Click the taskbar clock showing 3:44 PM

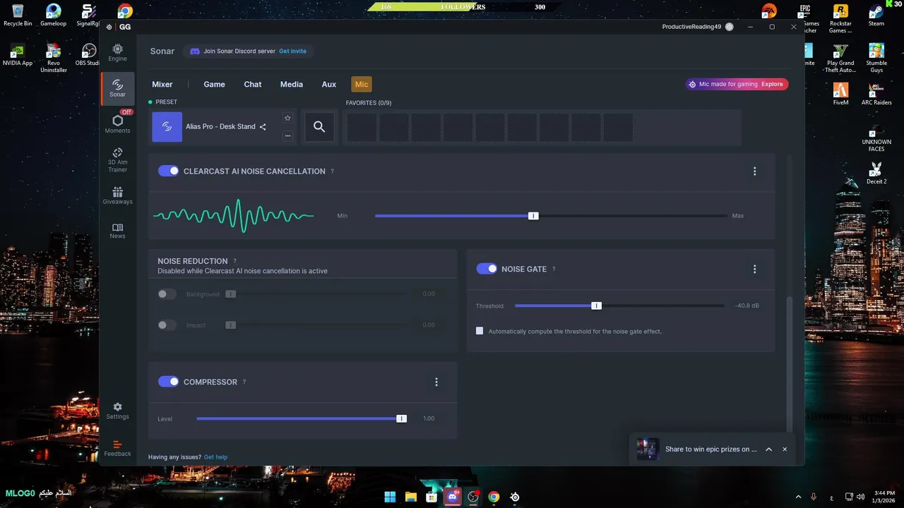(x=884, y=496)
